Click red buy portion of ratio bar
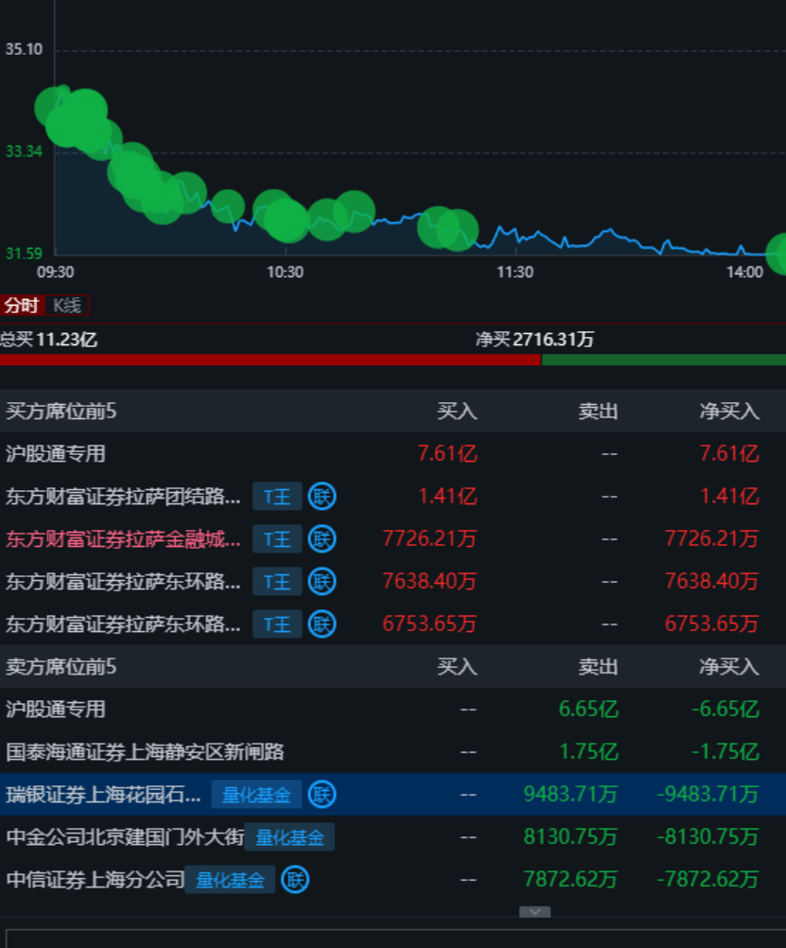 [x=271, y=360]
